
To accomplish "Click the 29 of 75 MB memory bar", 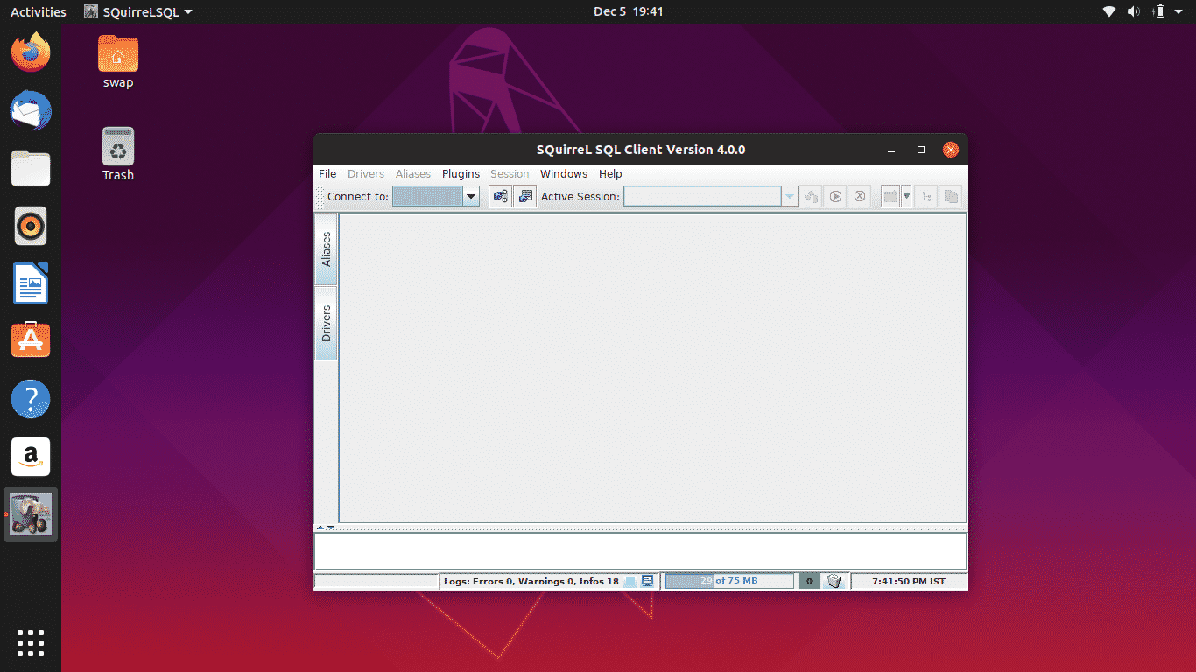I will click(728, 580).
